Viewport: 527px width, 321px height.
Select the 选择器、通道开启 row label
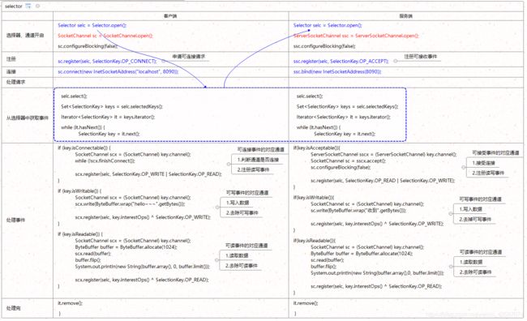25,36
